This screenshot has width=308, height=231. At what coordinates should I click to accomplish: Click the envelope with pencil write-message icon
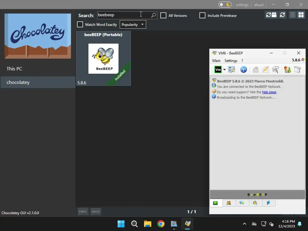tap(266, 69)
